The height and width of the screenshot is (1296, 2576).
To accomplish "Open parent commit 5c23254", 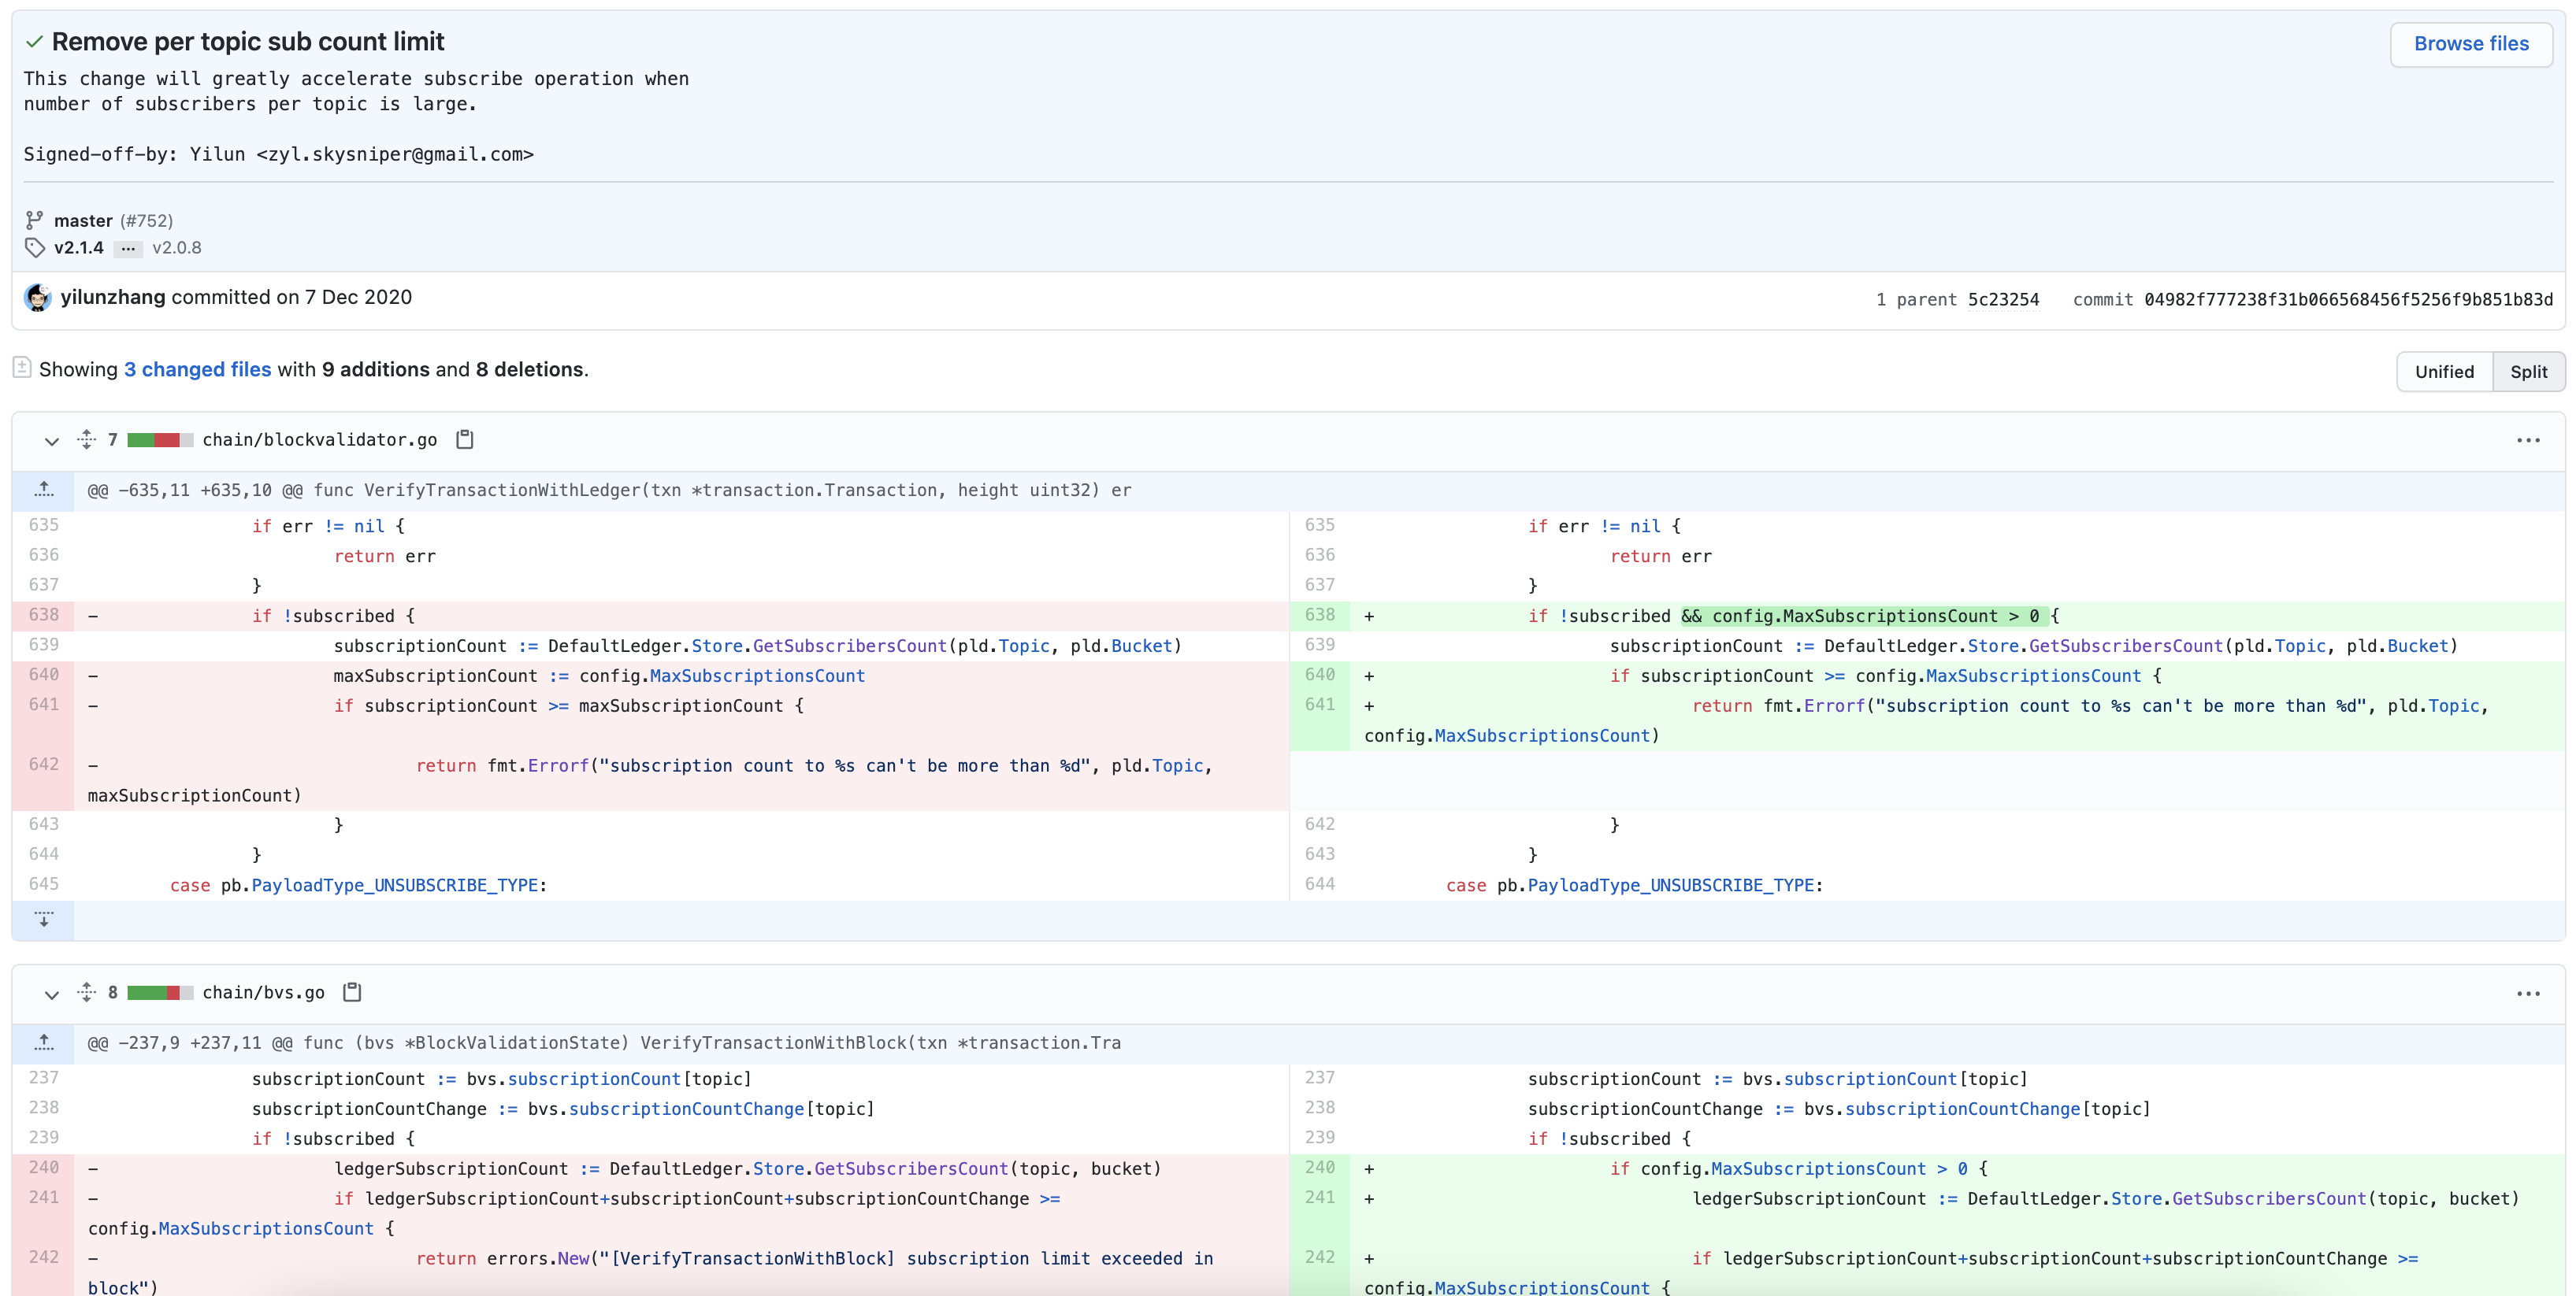I will tap(2003, 300).
